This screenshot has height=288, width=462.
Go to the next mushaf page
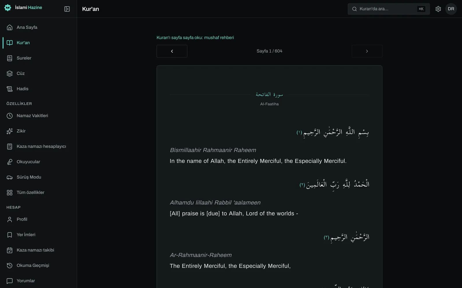367,51
